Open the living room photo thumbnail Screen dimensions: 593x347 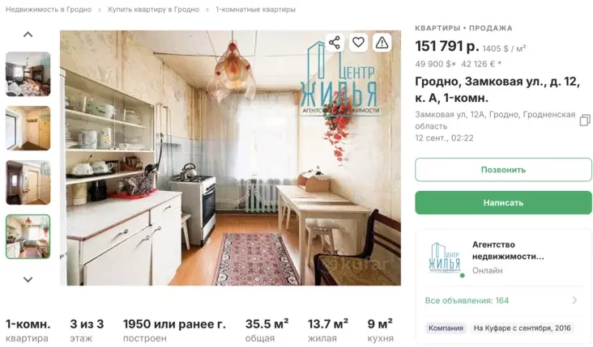[28, 74]
